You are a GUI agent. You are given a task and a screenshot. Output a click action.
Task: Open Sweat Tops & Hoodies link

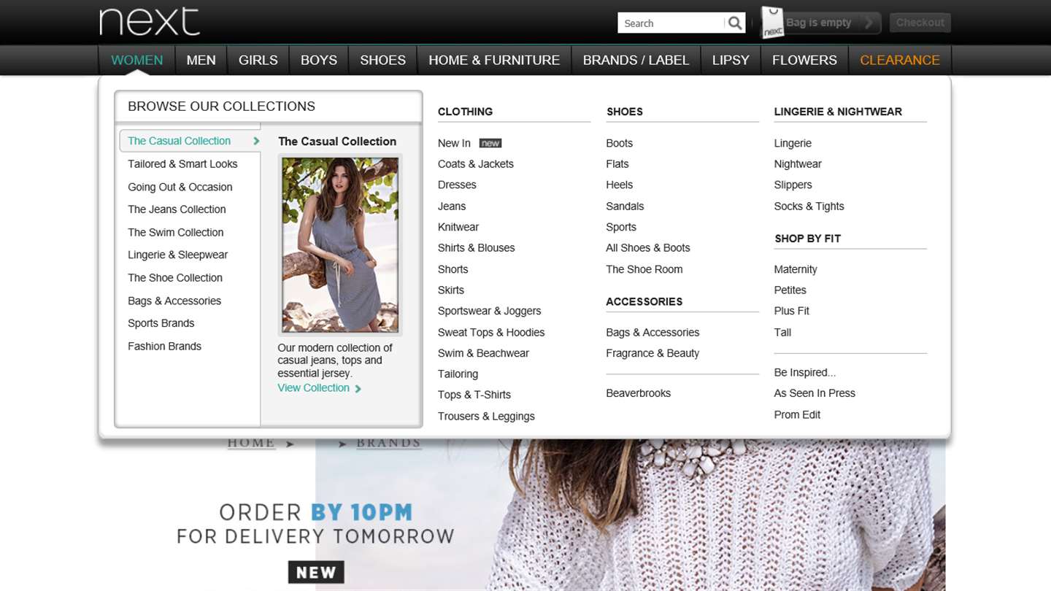click(x=491, y=333)
